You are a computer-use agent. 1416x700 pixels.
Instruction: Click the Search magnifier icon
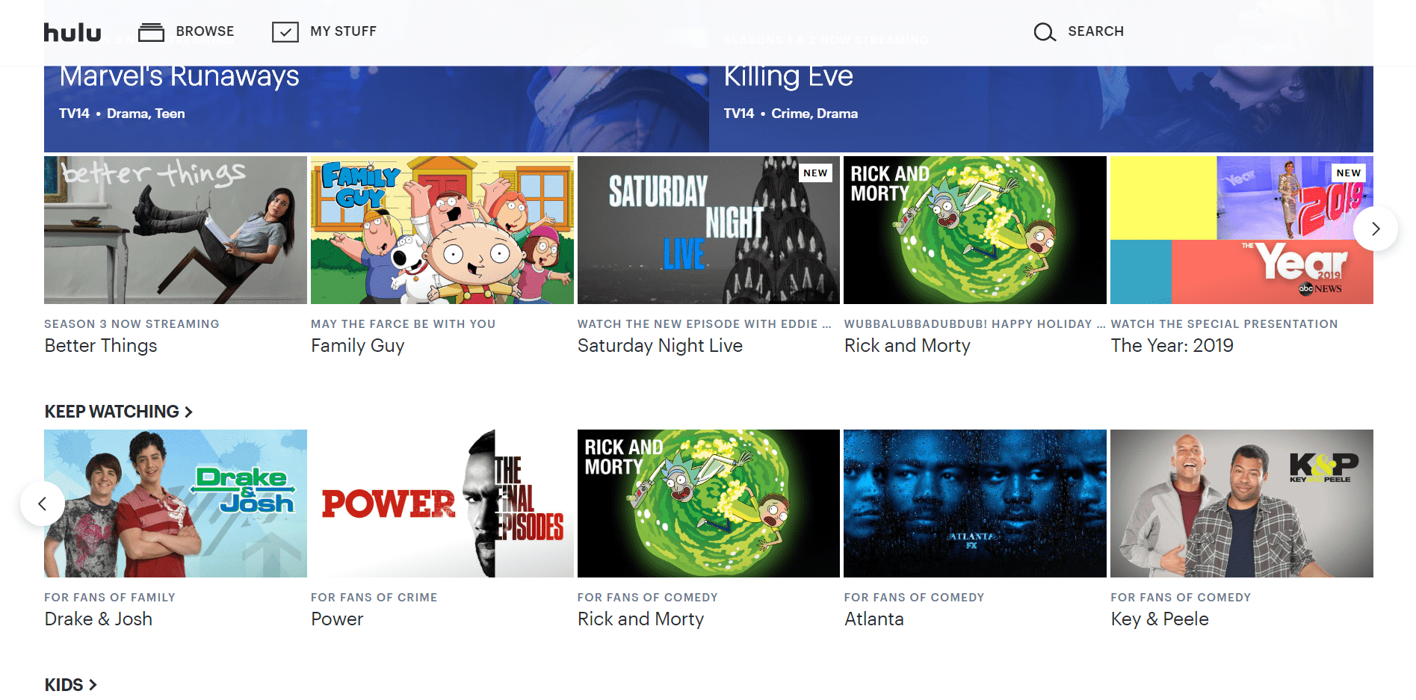click(1044, 31)
